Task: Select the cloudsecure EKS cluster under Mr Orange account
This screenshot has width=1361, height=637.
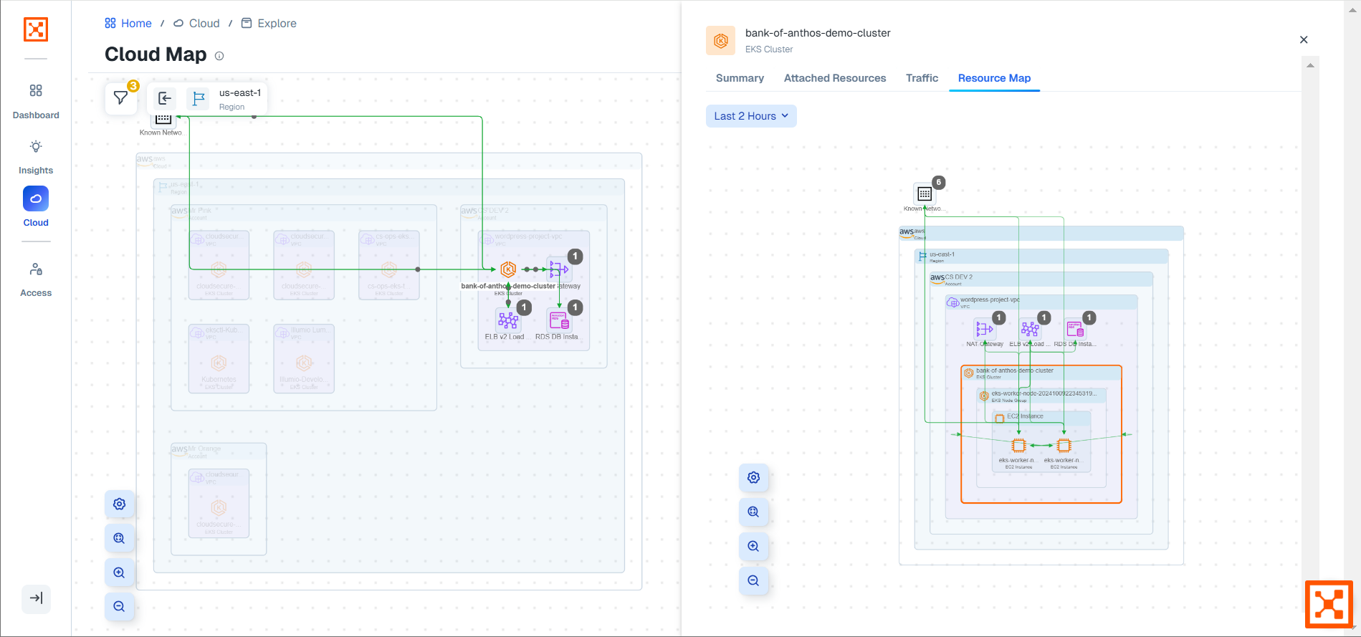Action: click(219, 508)
